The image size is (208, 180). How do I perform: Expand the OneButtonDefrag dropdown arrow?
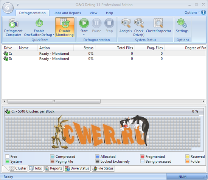[x=54, y=35]
